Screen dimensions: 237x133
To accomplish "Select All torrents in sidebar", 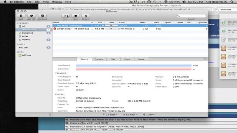I will pyautogui.click(x=34, y=26).
